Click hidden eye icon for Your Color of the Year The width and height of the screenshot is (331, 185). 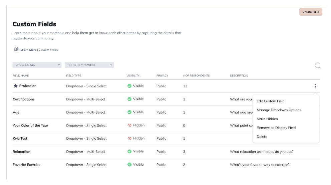129,126
